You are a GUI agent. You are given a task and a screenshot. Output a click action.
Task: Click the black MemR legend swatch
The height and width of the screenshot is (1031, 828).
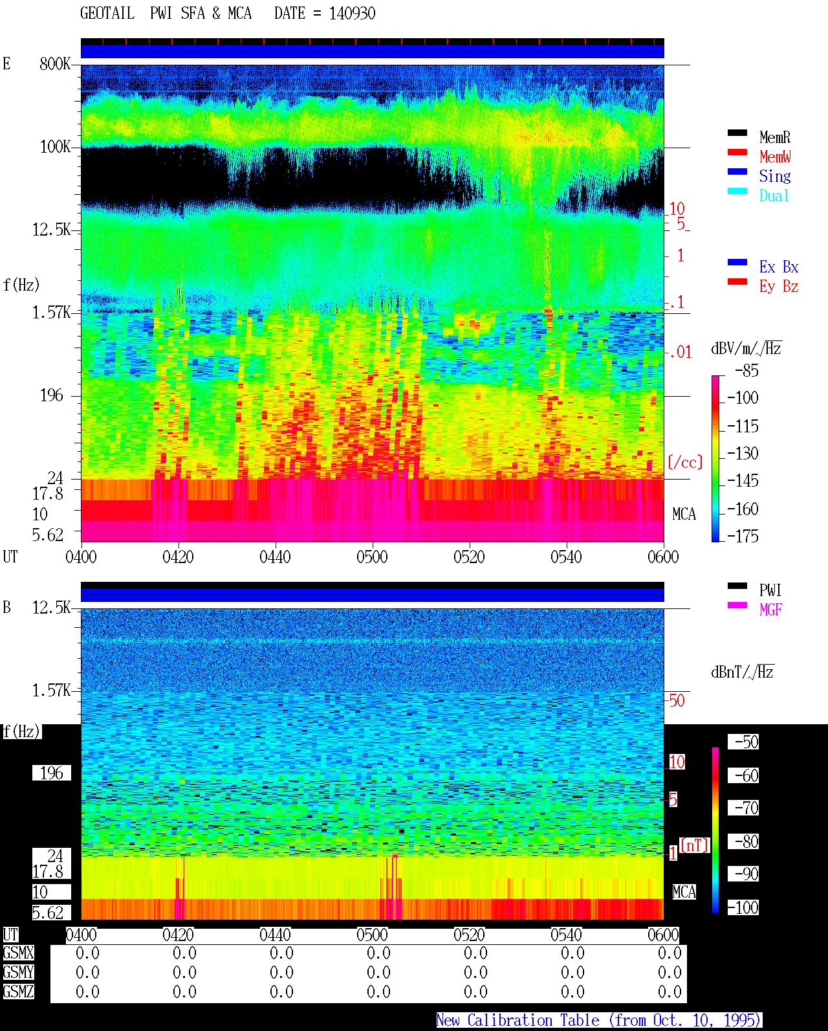point(737,133)
